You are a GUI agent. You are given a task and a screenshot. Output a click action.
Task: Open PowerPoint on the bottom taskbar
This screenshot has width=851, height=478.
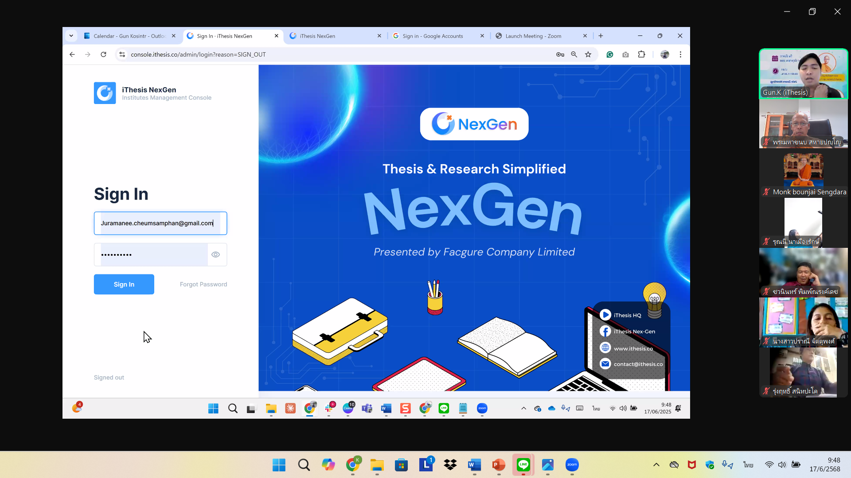point(499,465)
